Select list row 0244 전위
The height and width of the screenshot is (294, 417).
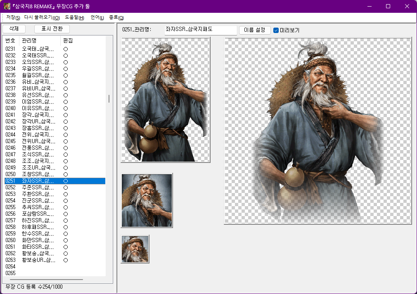click(55, 135)
